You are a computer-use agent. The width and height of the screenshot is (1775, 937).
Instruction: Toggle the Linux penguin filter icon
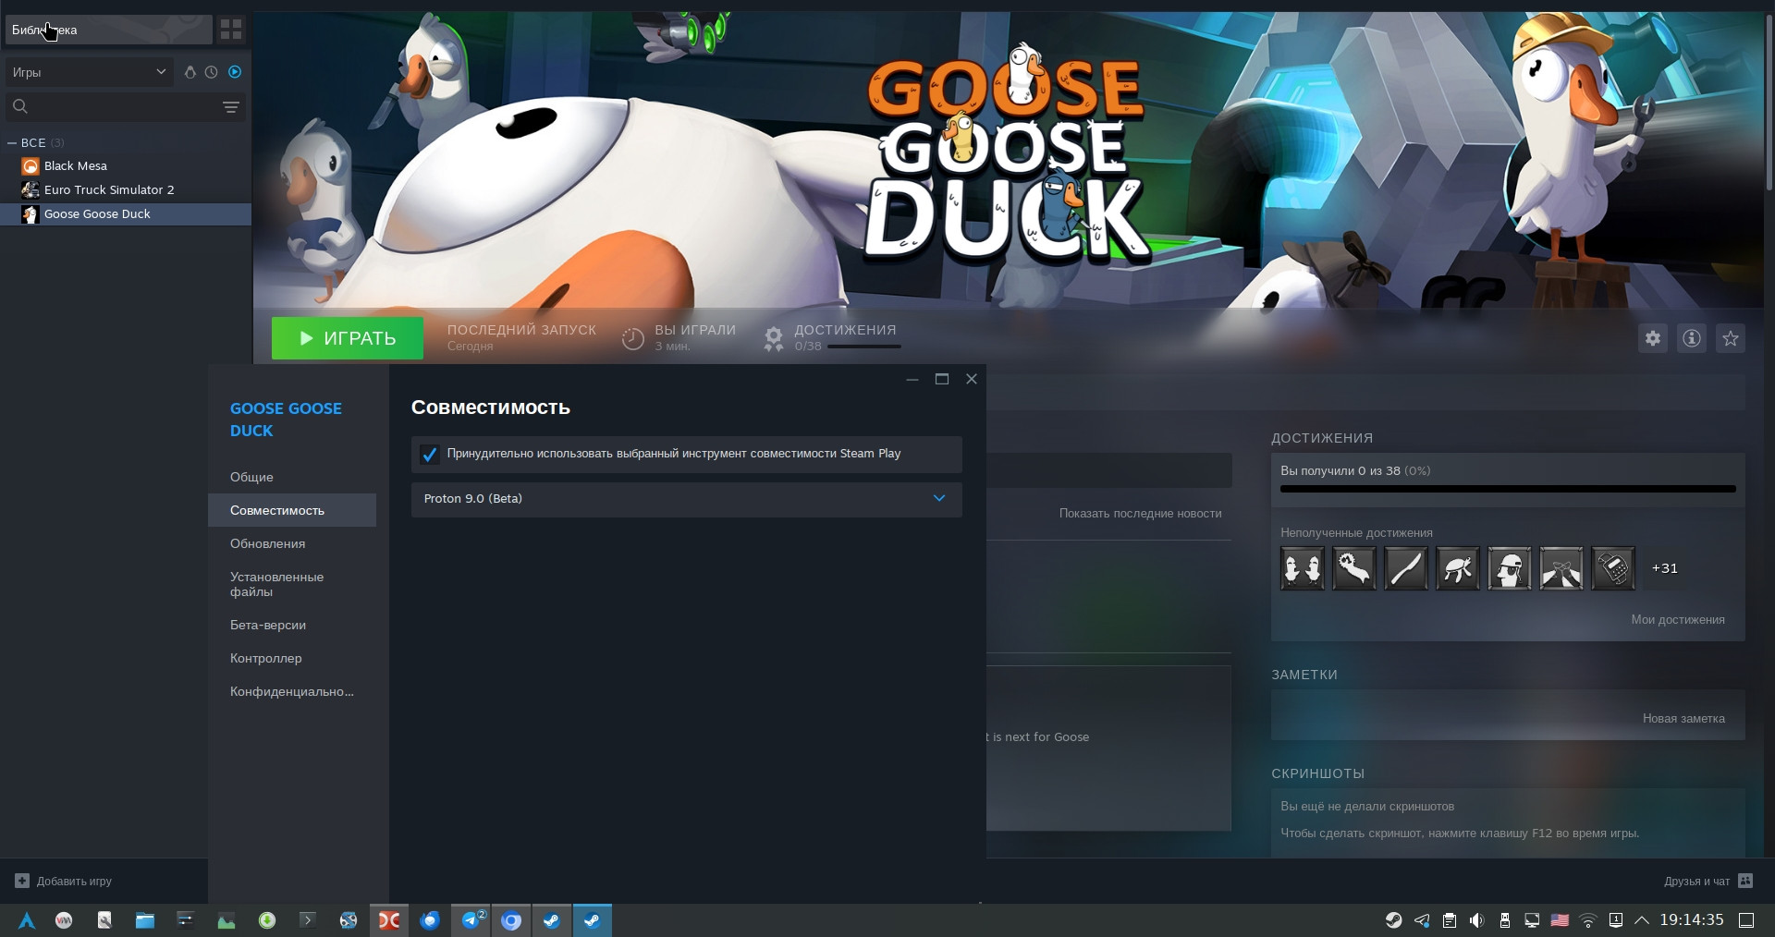(x=190, y=72)
